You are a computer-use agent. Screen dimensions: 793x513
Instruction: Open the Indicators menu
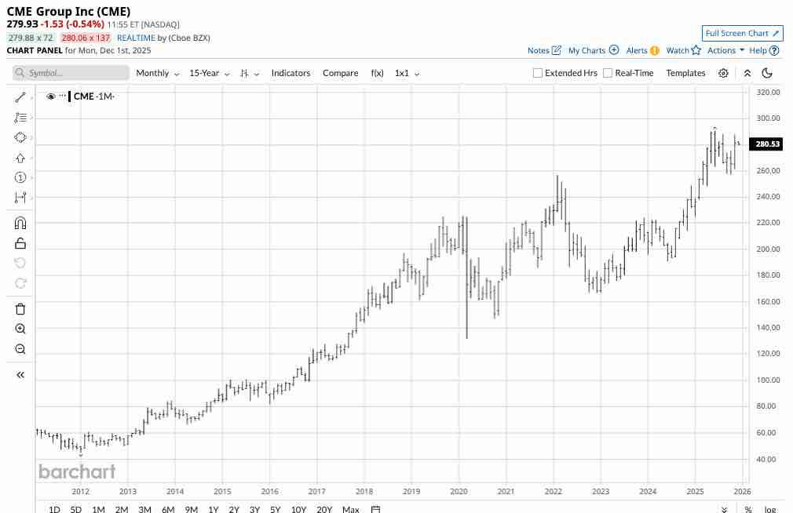[x=291, y=73]
